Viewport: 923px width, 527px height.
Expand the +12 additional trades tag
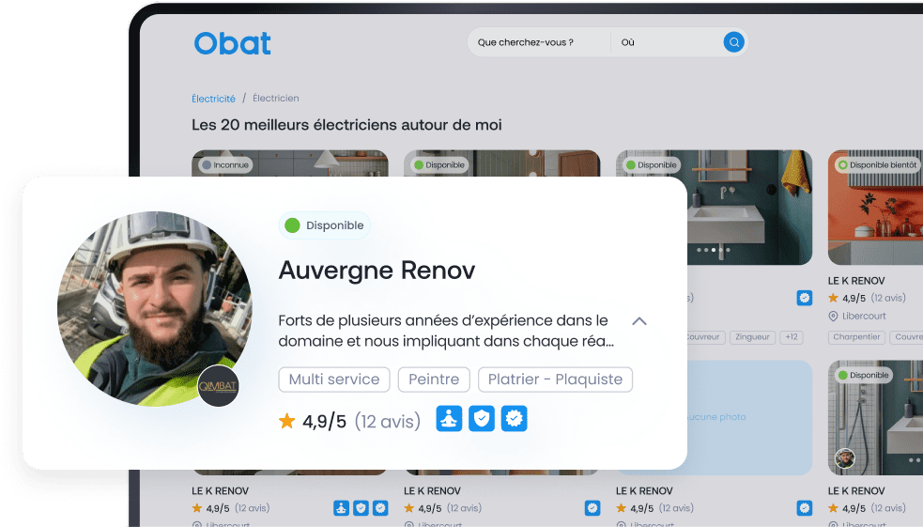[792, 337]
